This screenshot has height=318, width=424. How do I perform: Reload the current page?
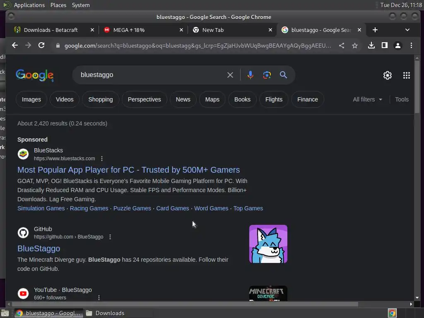click(x=41, y=46)
